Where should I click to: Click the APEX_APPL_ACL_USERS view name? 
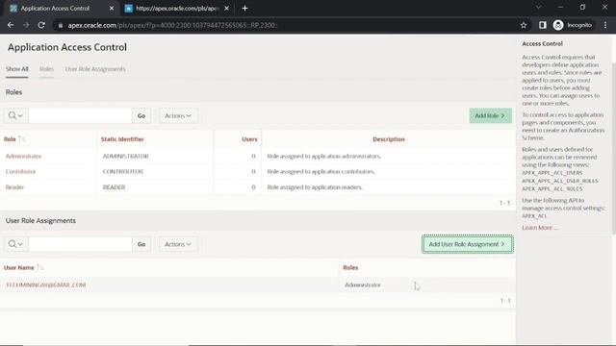[552, 173]
